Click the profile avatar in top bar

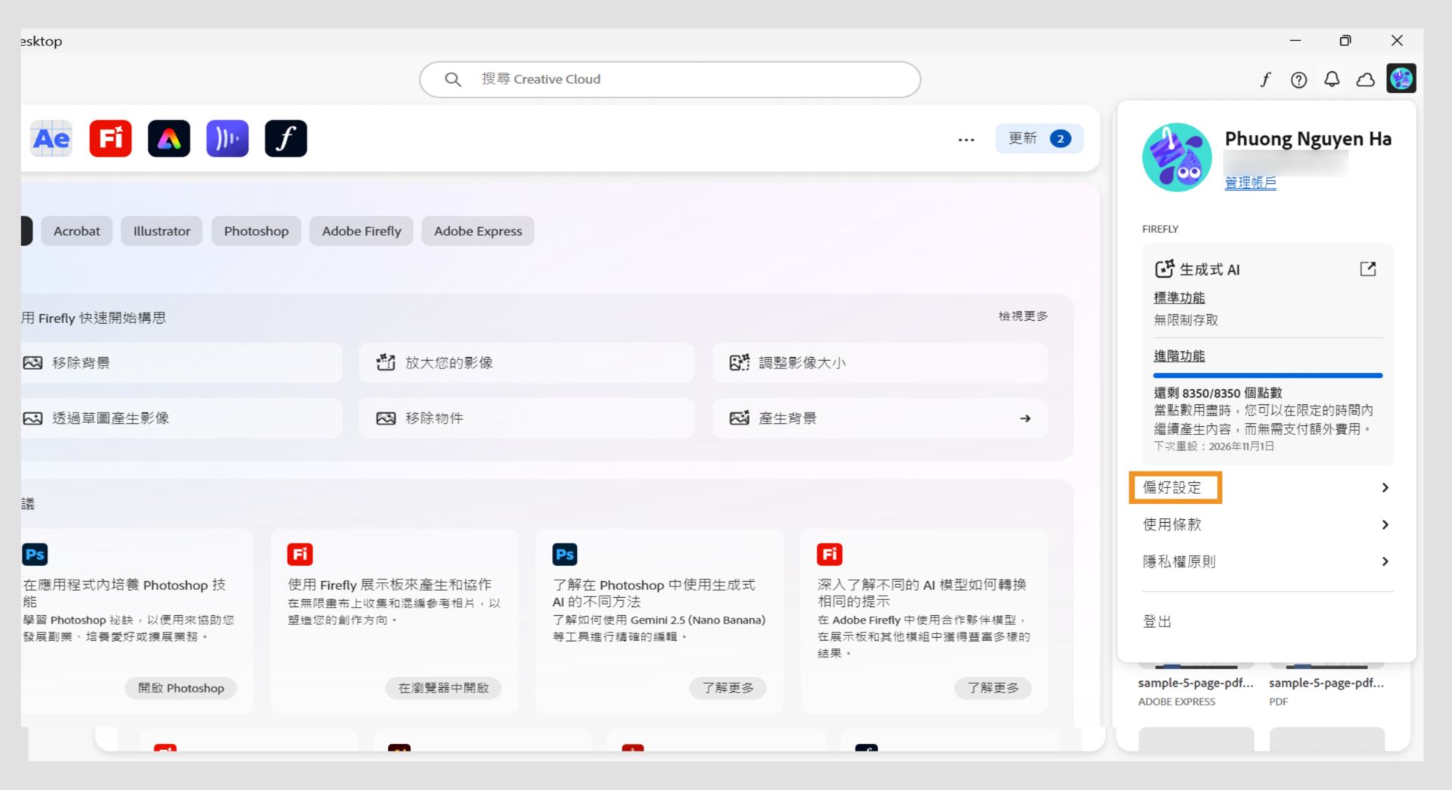coord(1401,79)
